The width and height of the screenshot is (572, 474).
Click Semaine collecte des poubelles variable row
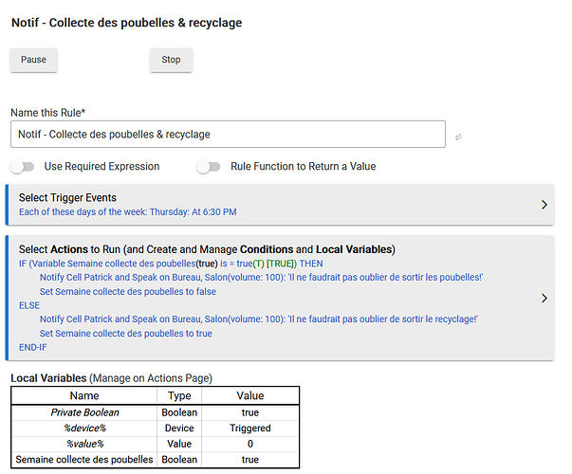[x=156, y=460]
